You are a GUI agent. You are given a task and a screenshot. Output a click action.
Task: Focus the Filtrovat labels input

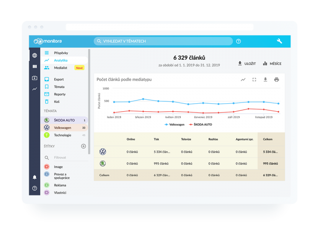click(x=71, y=158)
